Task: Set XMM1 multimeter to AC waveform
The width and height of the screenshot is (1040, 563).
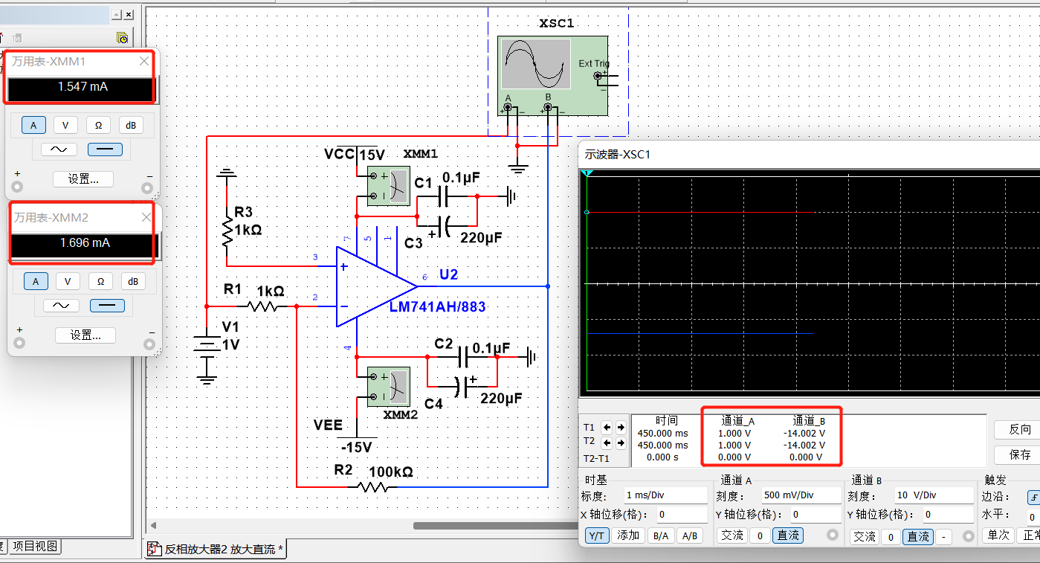Action: [x=58, y=149]
